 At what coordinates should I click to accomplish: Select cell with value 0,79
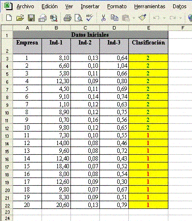click(x=114, y=205)
